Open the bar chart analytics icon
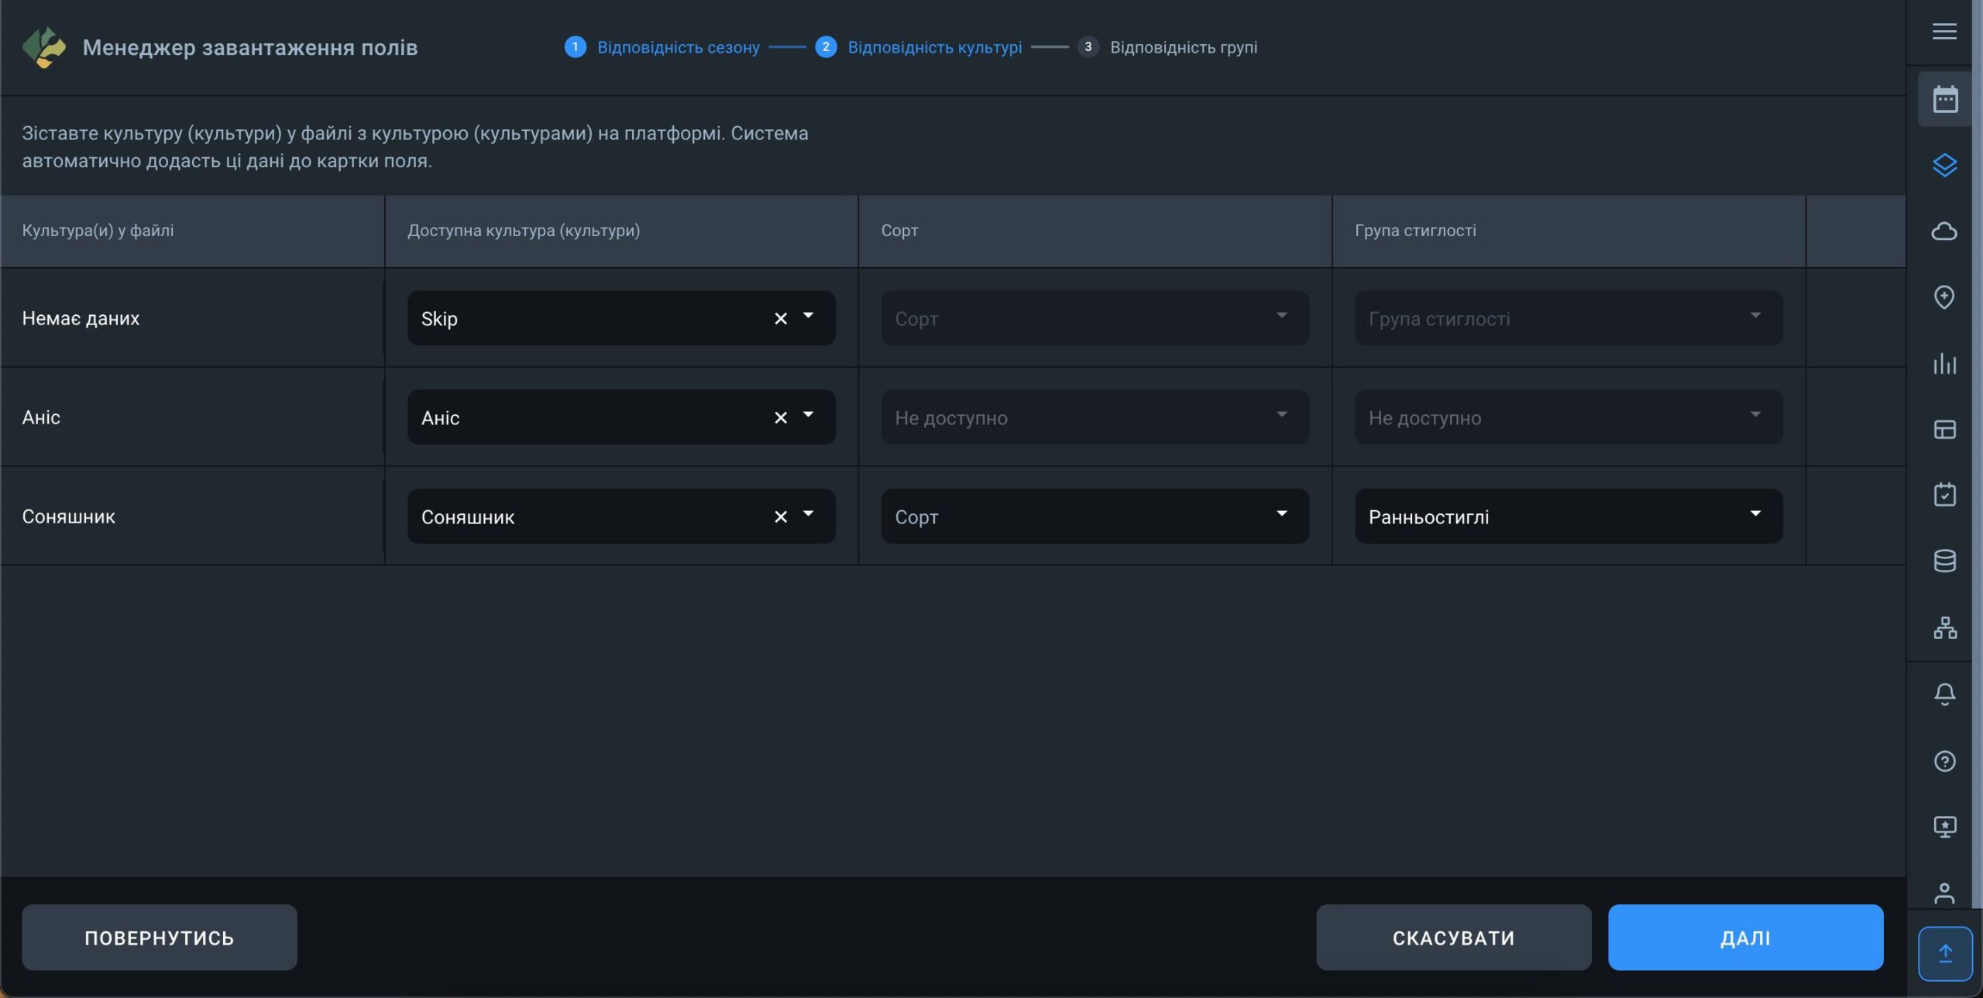 pos(1944,364)
